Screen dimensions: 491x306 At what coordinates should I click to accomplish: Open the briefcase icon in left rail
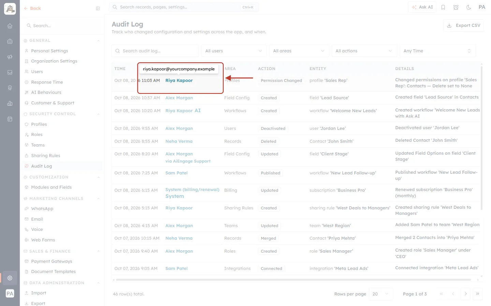tap(10, 41)
